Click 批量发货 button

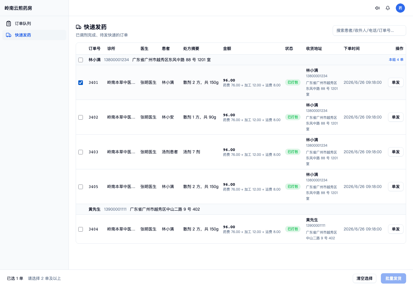coord(393,278)
